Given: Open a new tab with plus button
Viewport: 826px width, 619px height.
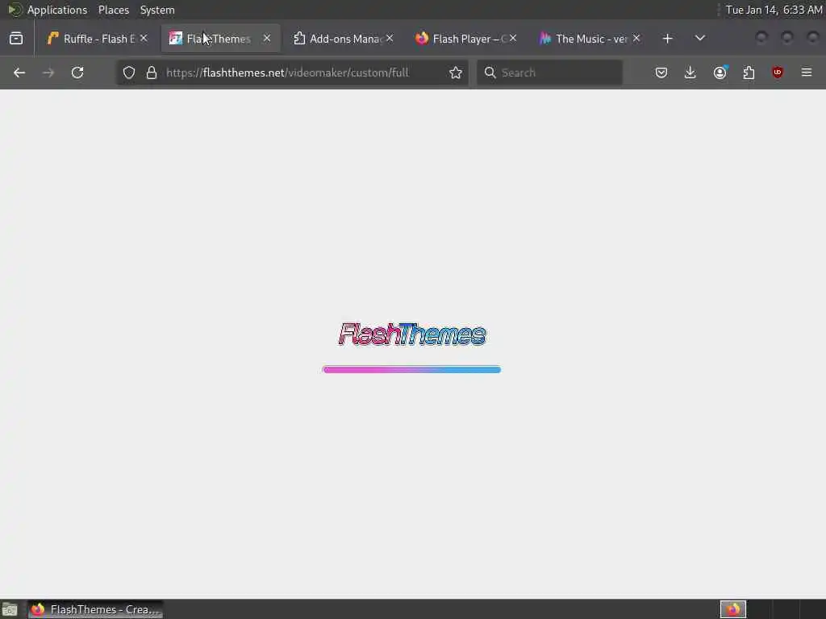Looking at the screenshot, I should pyautogui.click(x=667, y=39).
